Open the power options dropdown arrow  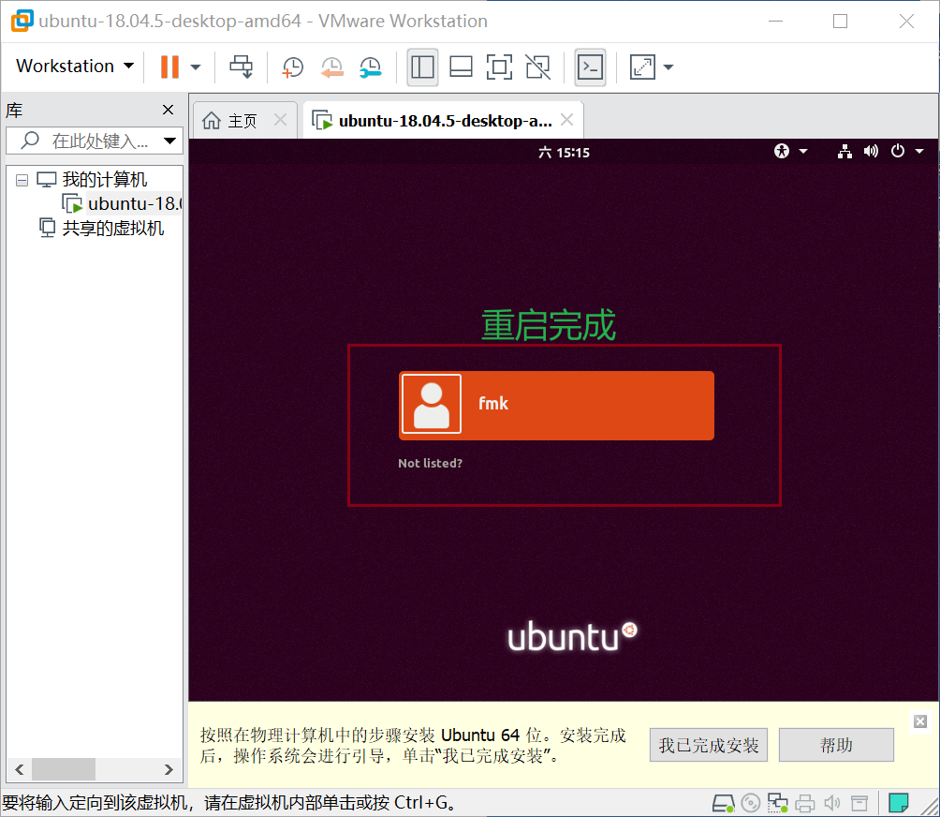(196, 67)
